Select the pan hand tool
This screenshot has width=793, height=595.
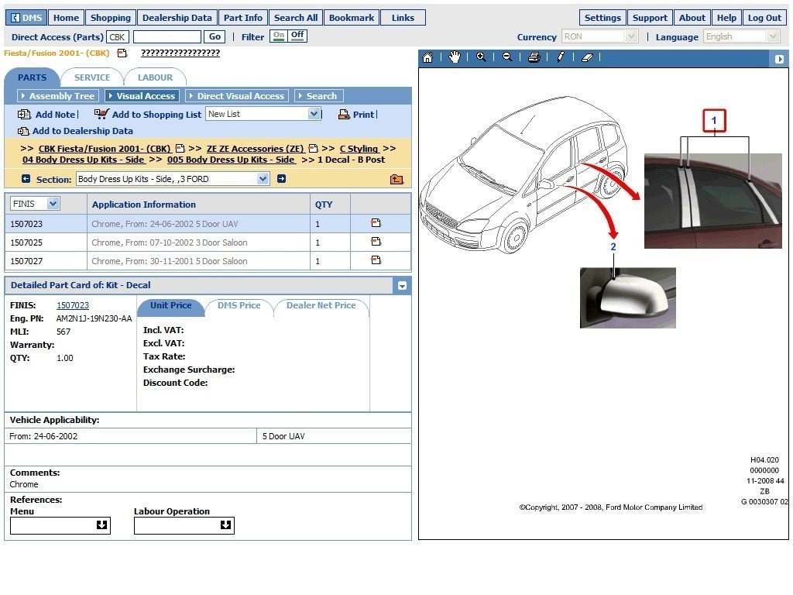(455, 57)
